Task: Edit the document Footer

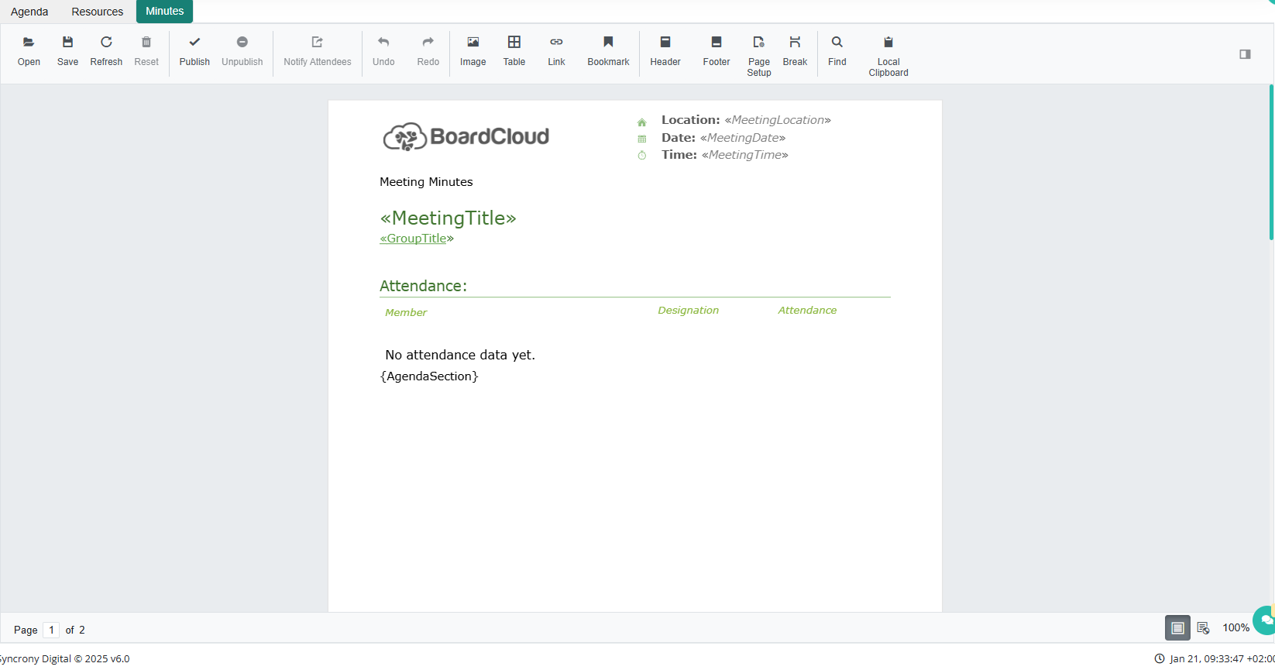Action: tap(716, 50)
